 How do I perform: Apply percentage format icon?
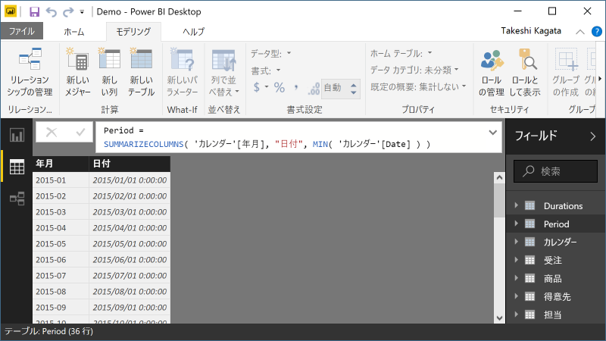pyautogui.click(x=280, y=87)
